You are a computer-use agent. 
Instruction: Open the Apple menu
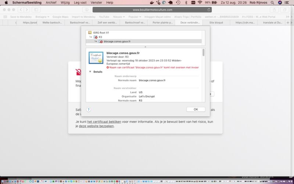point(6,3)
